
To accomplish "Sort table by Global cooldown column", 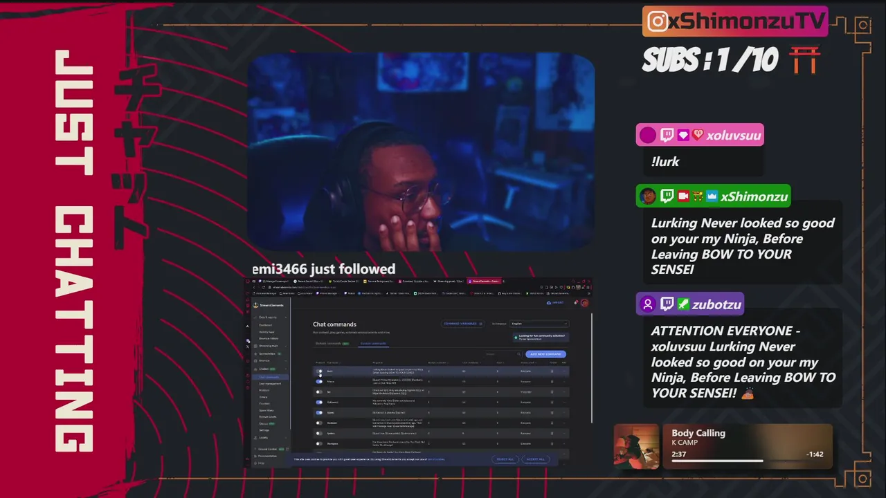I will (x=438, y=362).
